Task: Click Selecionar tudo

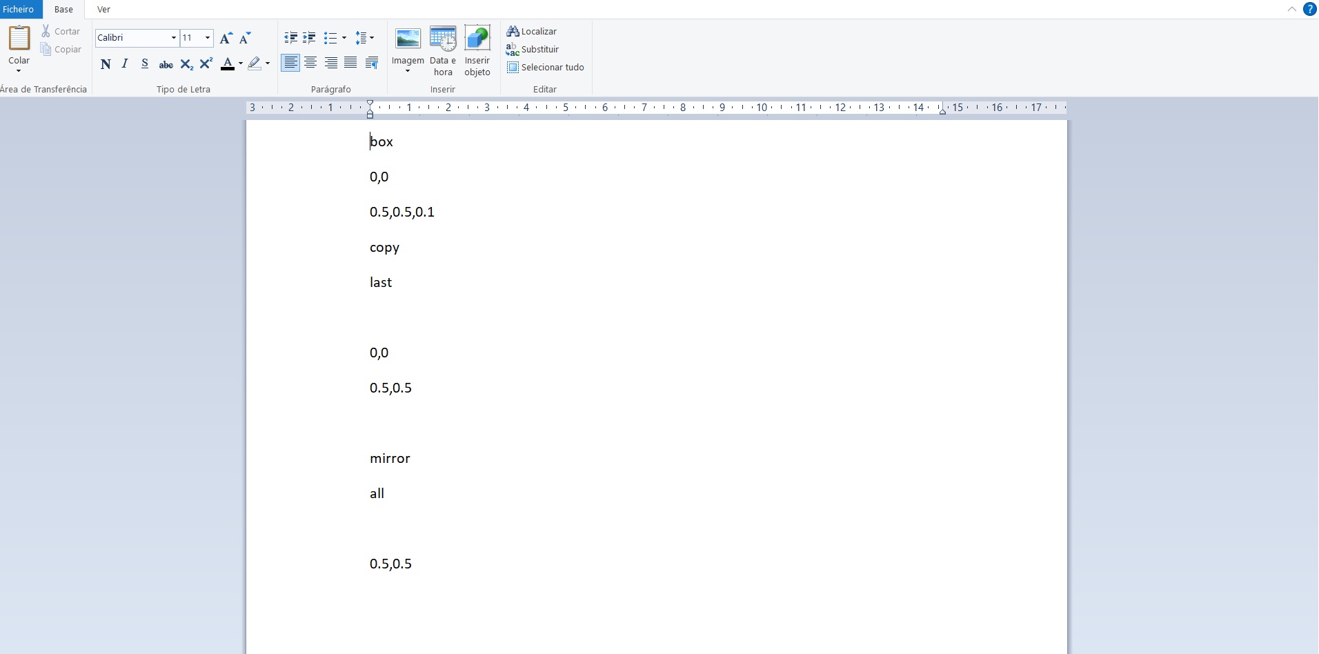Action: click(x=546, y=67)
